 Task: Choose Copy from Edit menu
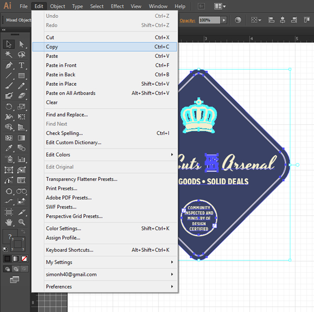(x=105, y=47)
